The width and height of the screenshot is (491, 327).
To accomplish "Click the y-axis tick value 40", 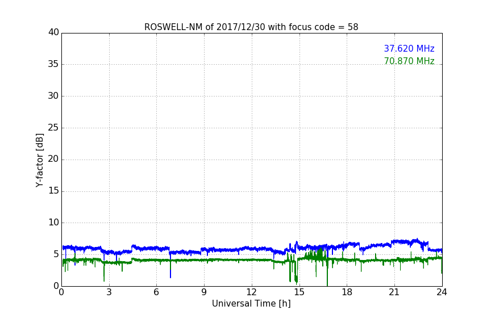I will click(x=53, y=32).
